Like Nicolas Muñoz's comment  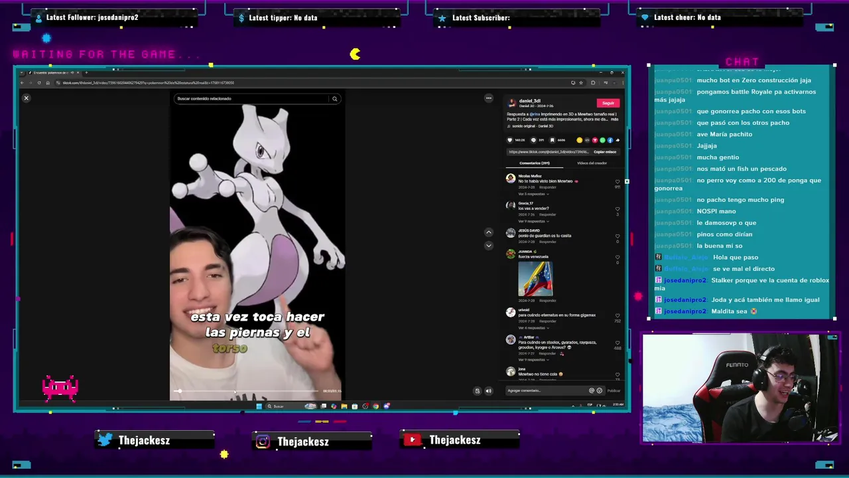[x=618, y=181]
